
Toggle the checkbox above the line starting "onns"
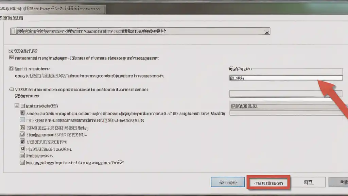click(x=11, y=69)
